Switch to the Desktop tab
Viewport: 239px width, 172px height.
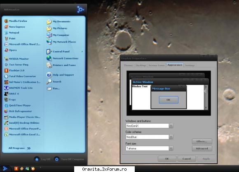click(141, 65)
